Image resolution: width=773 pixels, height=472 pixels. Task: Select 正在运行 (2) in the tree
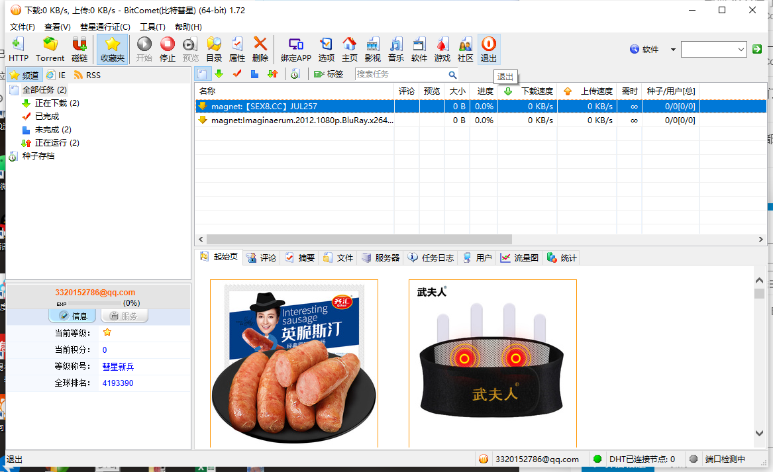click(57, 143)
